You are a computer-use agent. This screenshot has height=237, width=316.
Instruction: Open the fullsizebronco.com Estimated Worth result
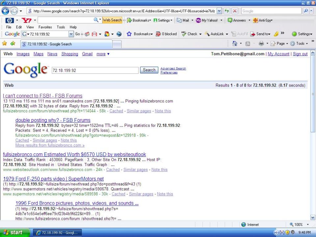(74, 154)
